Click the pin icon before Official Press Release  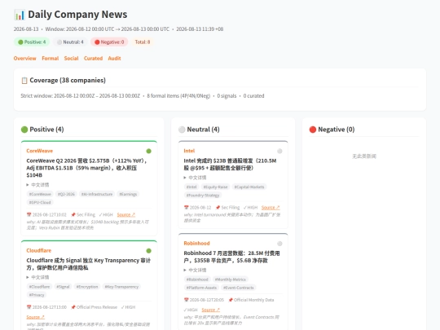coord(73,307)
